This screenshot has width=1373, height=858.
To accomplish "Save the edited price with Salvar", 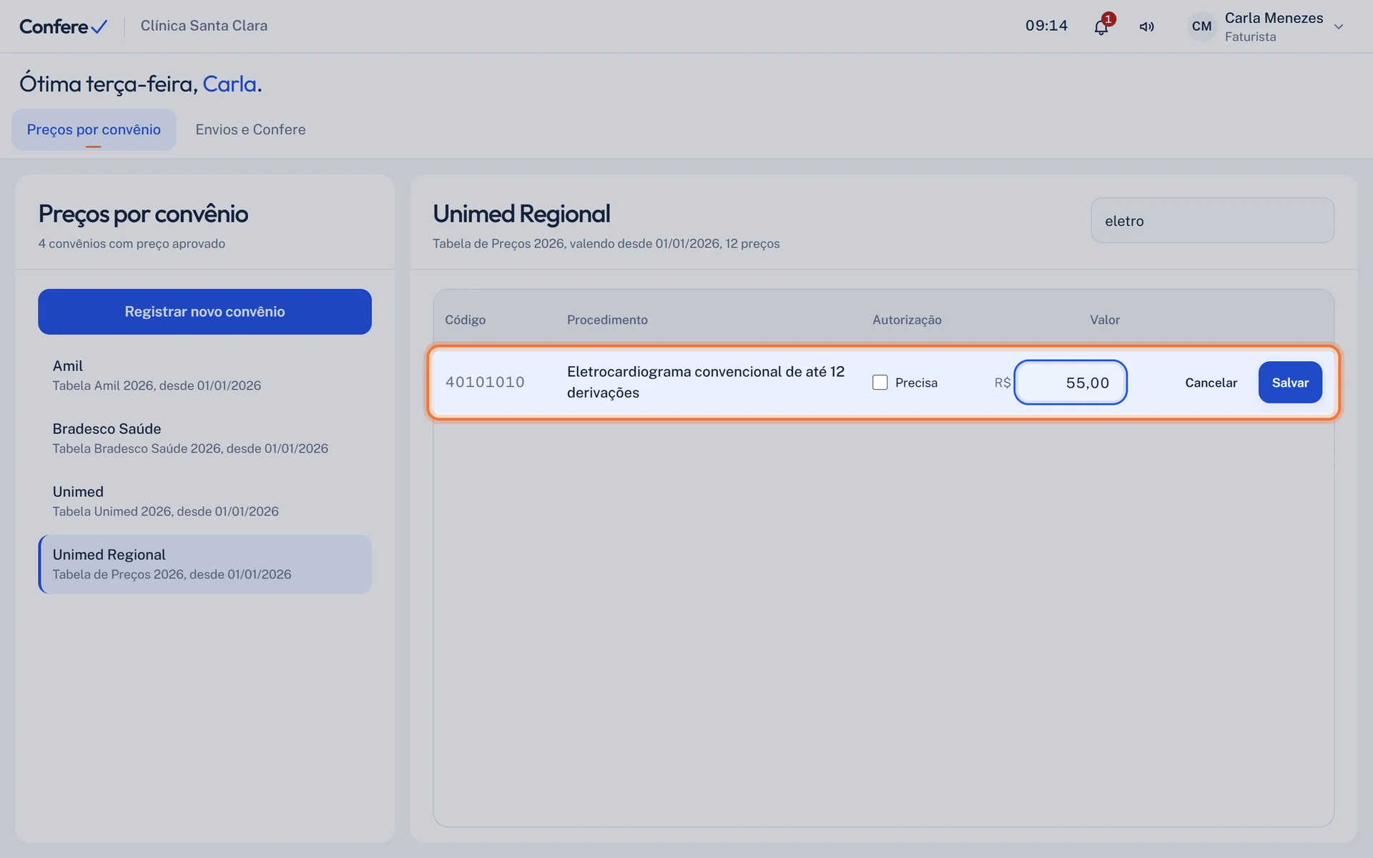I will pos(1290,383).
